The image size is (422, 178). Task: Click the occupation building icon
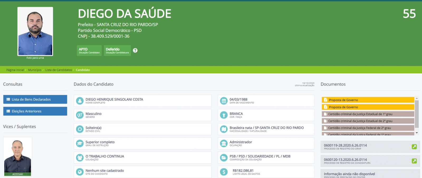coord(224,143)
